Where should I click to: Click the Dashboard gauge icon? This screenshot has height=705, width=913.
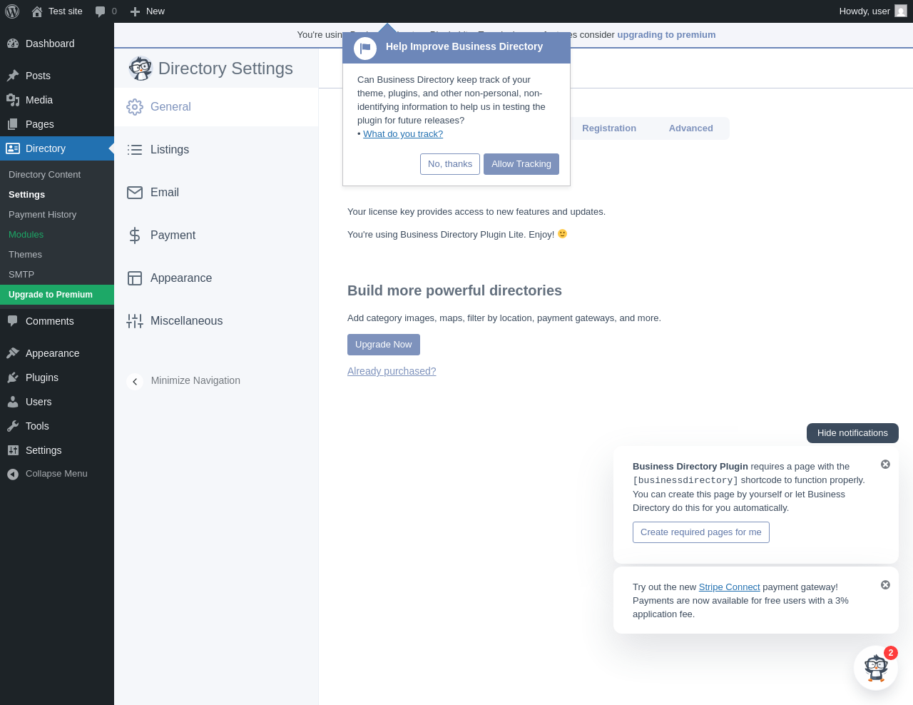[13, 44]
